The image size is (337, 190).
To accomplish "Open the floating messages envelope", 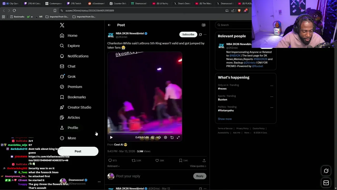I will click(x=326, y=183).
